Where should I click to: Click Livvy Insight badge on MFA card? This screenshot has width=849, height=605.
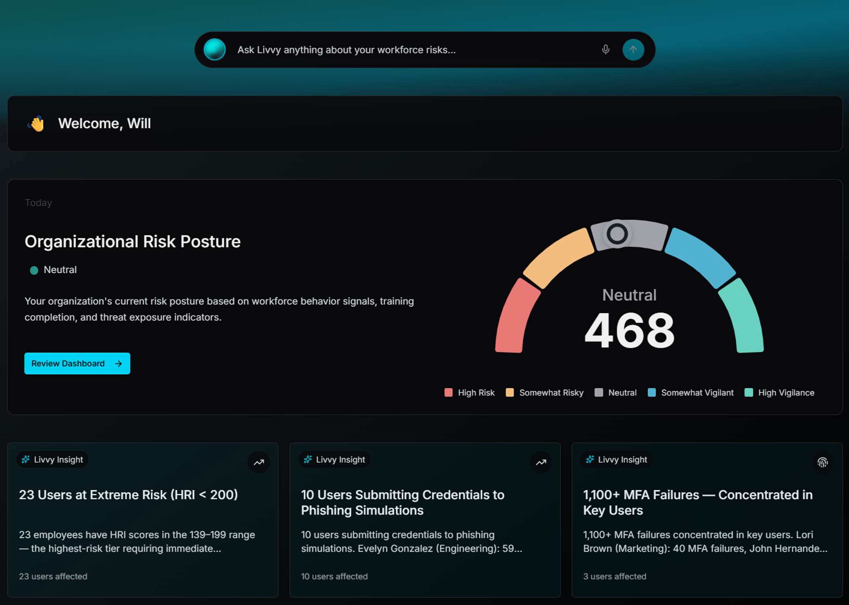click(x=616, y=460)
